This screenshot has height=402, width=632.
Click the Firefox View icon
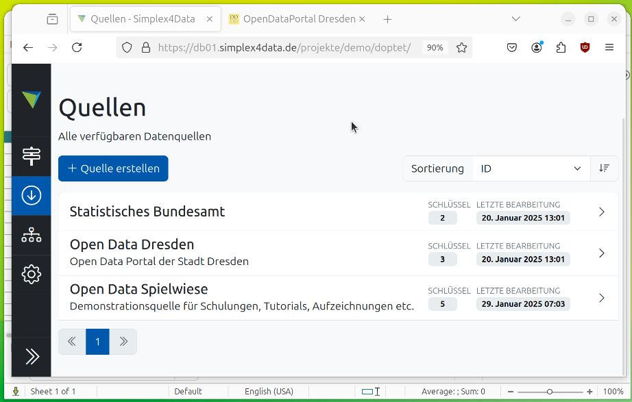[52, 19]
